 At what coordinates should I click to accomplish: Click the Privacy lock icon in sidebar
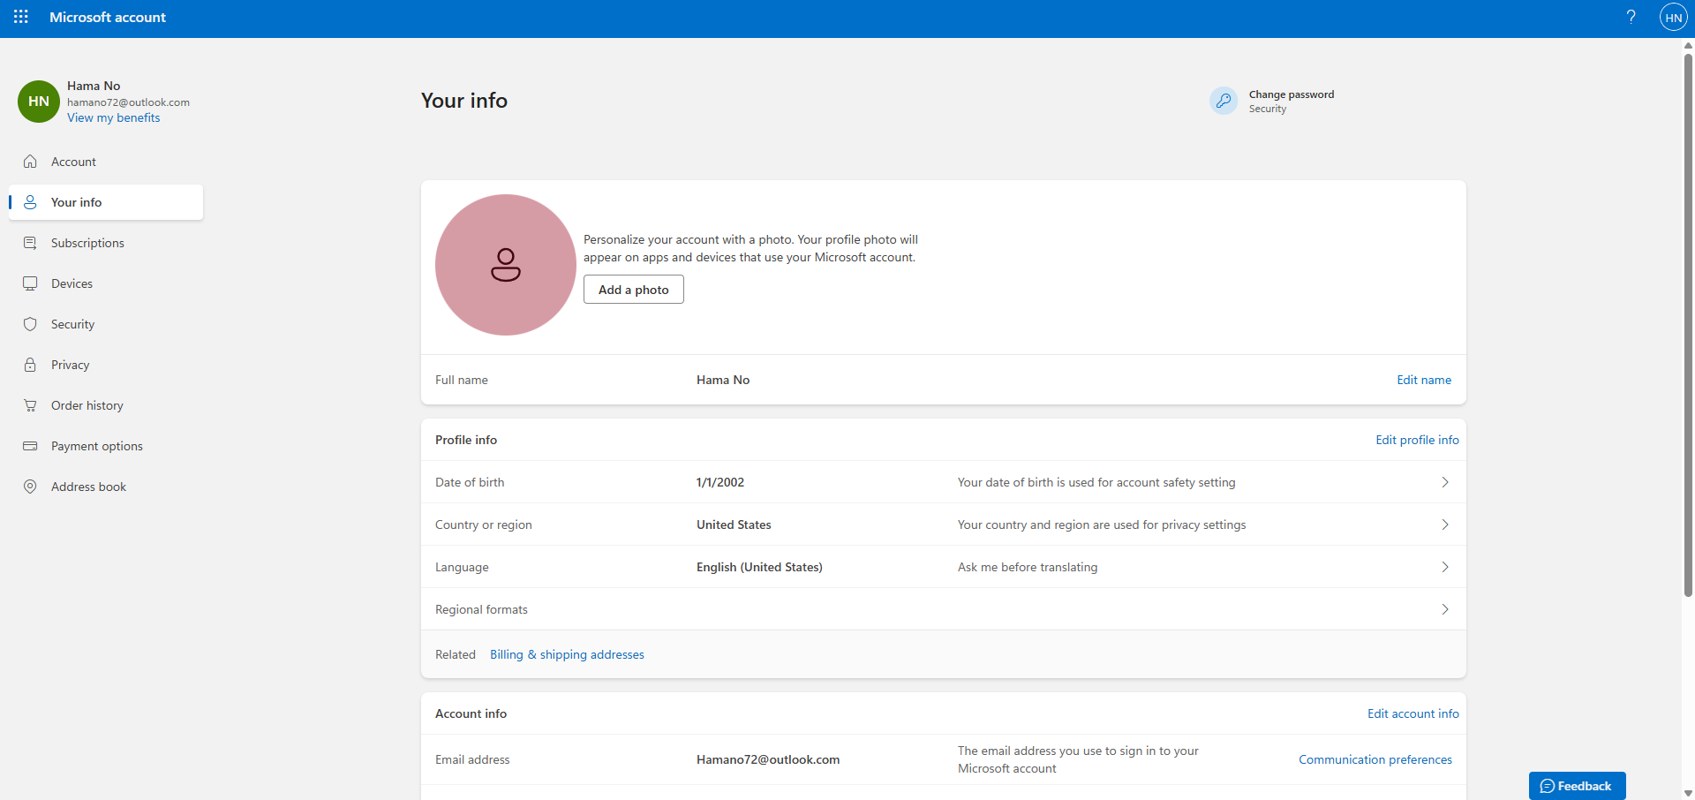(30, 365)
